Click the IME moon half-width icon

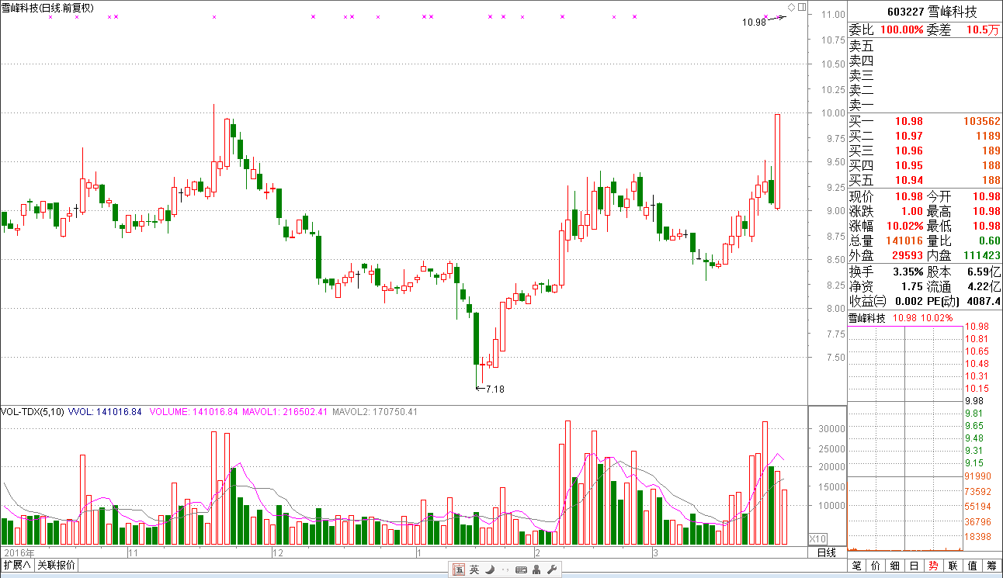tap(489, 569)
